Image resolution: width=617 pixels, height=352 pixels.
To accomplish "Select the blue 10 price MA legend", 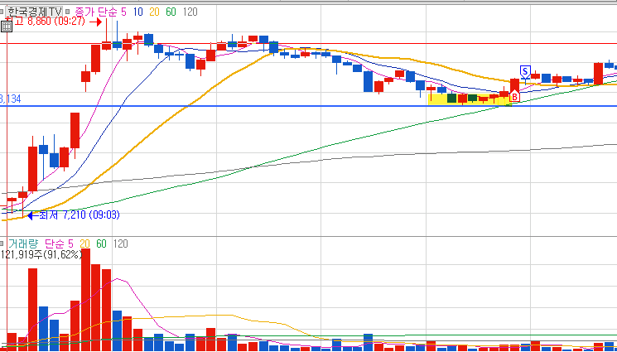I will [137, 12].
